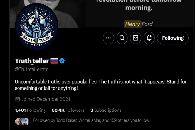
Task: Click the mutual followers avatar stack
Action: 22,121
